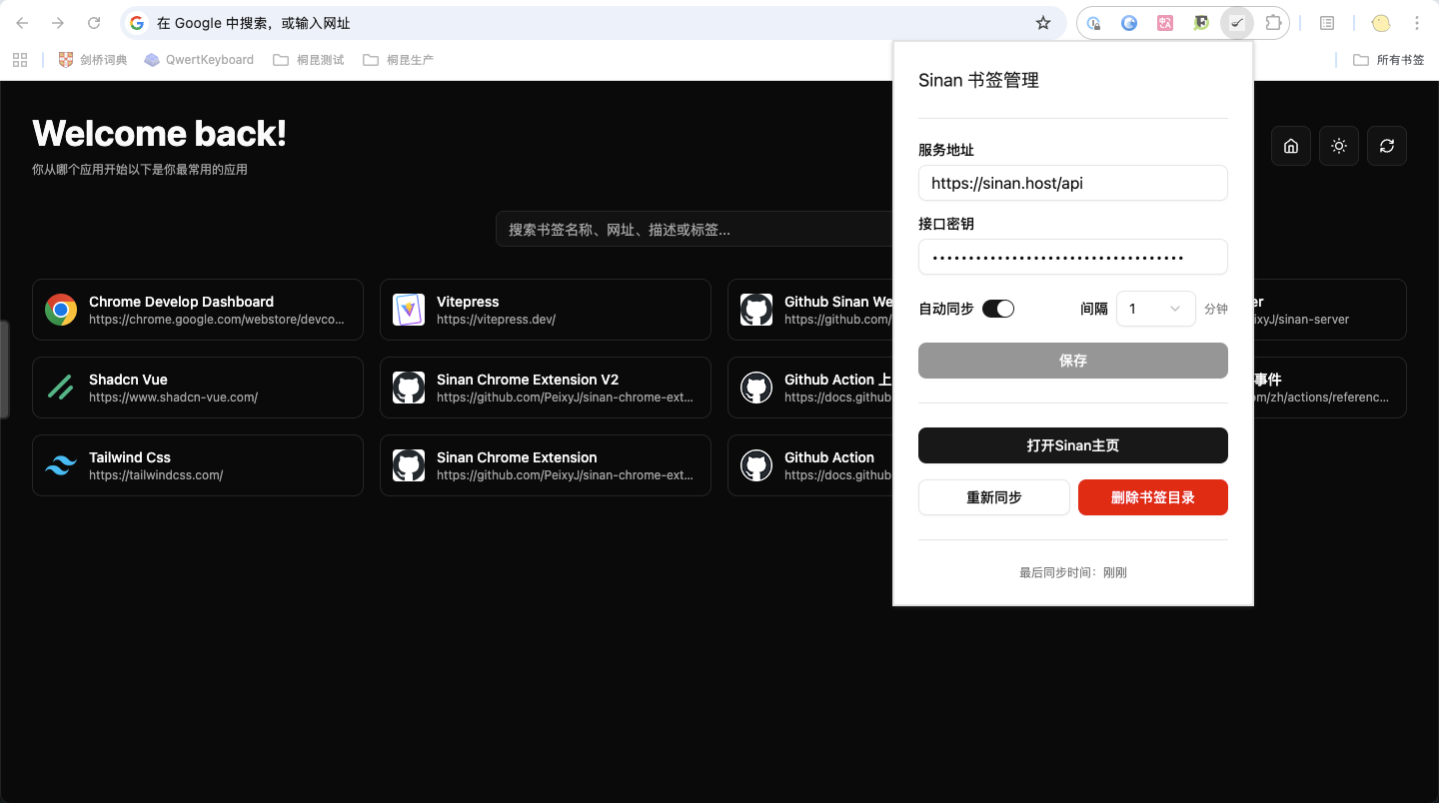Disable the 自动同步 switch
Screen dimensions: 1439x803
[x=998, y=309]
